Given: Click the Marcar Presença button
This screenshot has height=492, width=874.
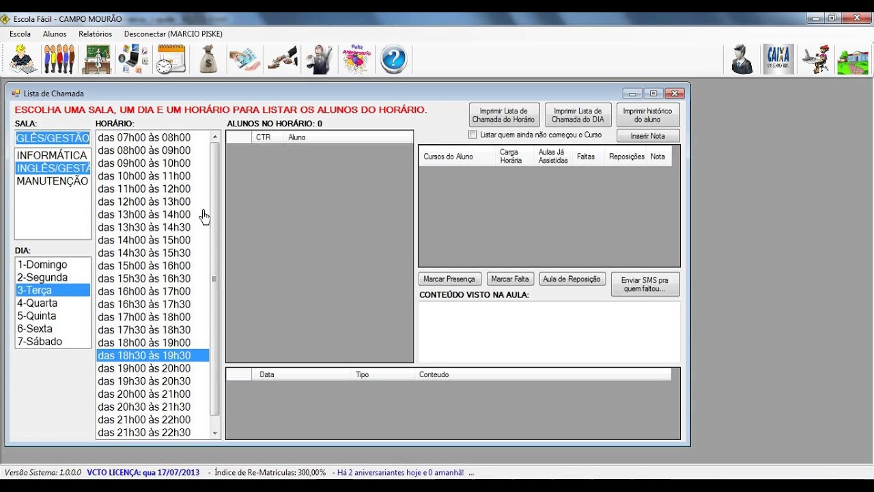Looking at the screenshot, I should point(450,279).
